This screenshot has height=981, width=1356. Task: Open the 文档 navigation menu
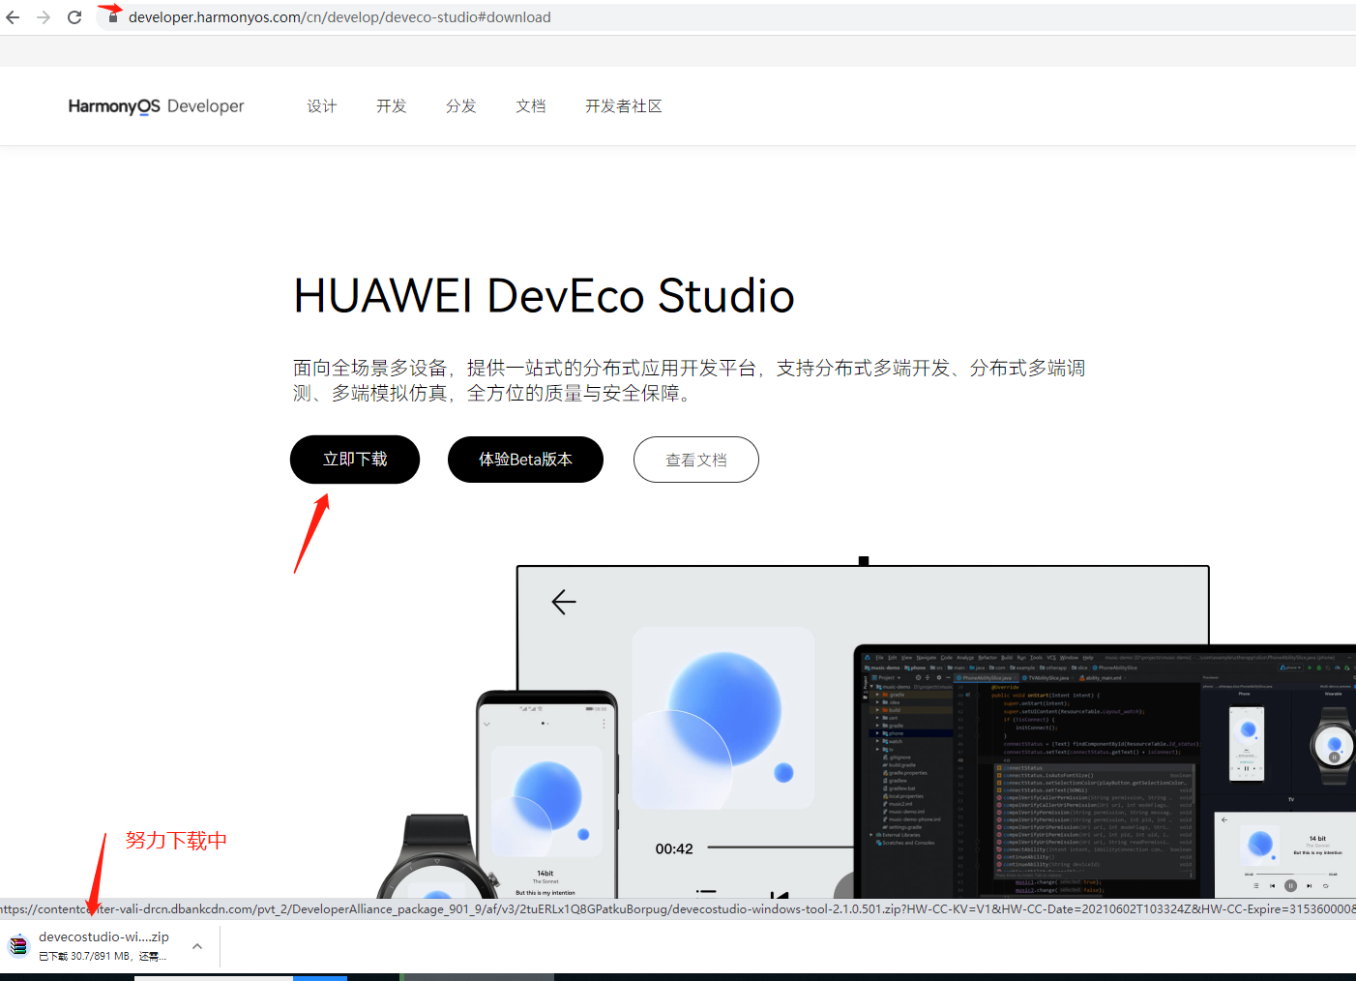click(531, 106)
